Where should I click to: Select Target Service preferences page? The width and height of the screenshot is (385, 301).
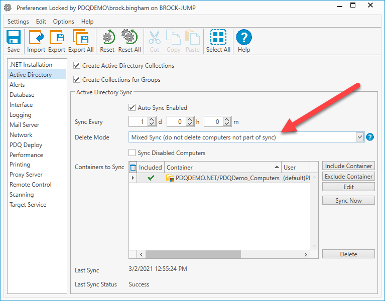pos(37,205)
